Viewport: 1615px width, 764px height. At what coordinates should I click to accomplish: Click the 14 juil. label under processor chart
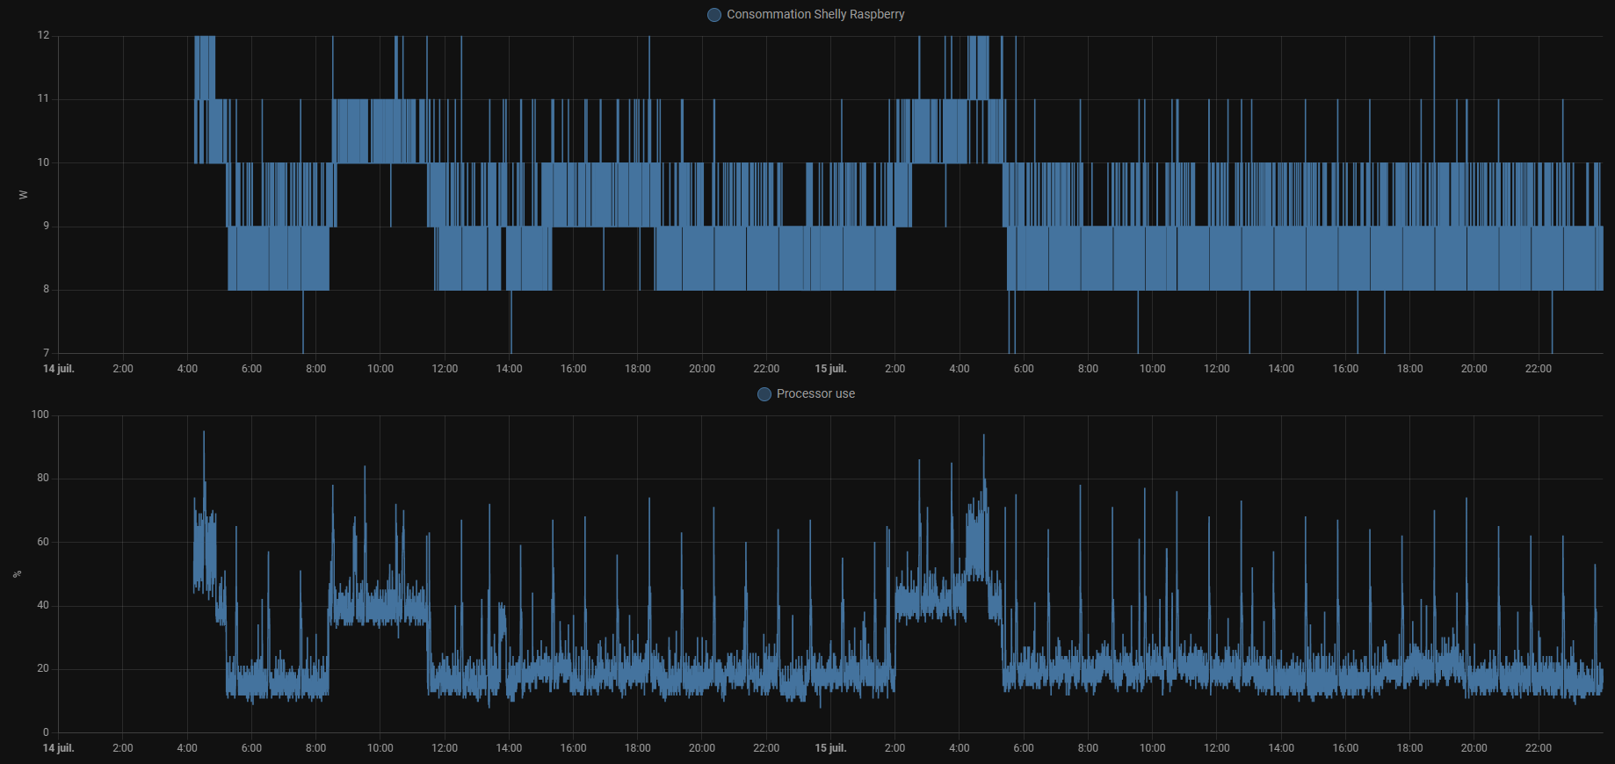pos(59,748)
